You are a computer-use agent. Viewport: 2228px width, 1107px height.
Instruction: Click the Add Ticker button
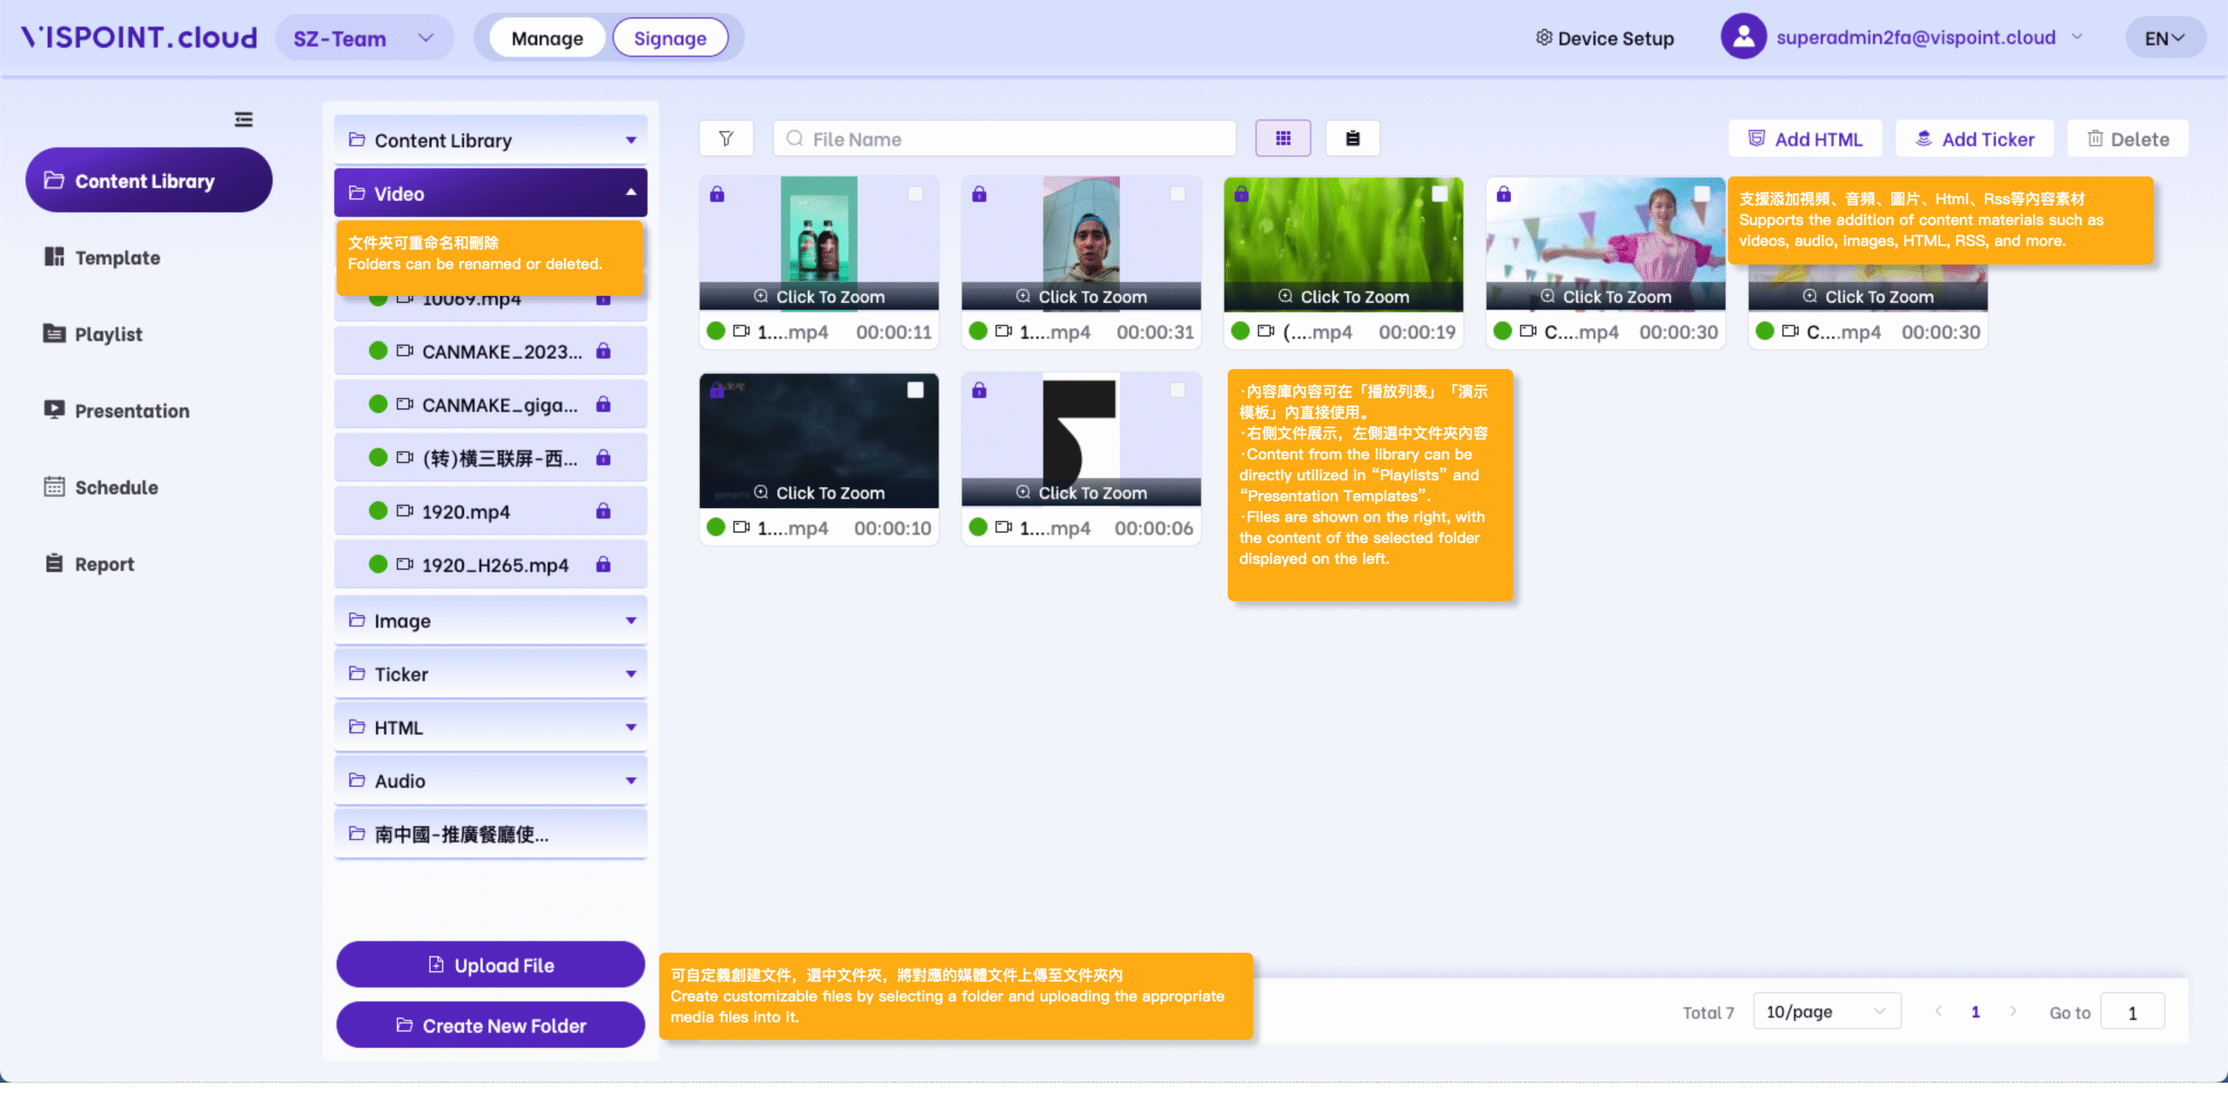[x=1974, y=139]
